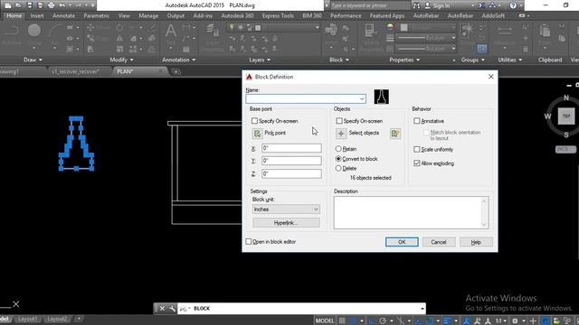579x325 pixels.
Task: Expand the Layers panel flyout
Action: pyautogui.click(x=260, y=60)
